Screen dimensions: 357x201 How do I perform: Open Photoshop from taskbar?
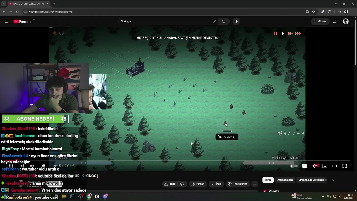(72, 197)
